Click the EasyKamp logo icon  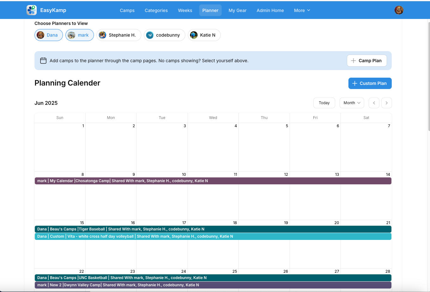coord(32,10)
